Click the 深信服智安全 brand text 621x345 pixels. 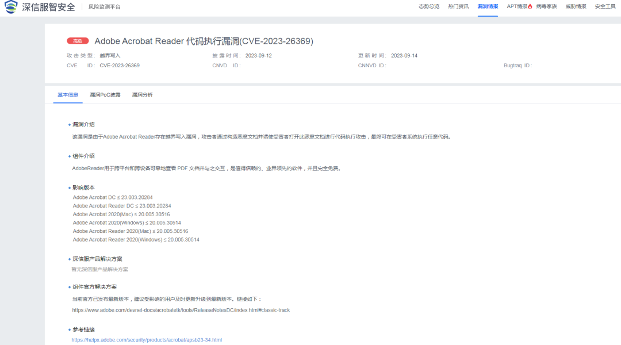(x=48, y=7)
